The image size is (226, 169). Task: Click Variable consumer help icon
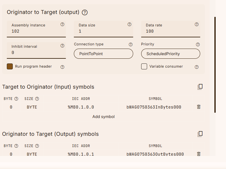[196, 67]
